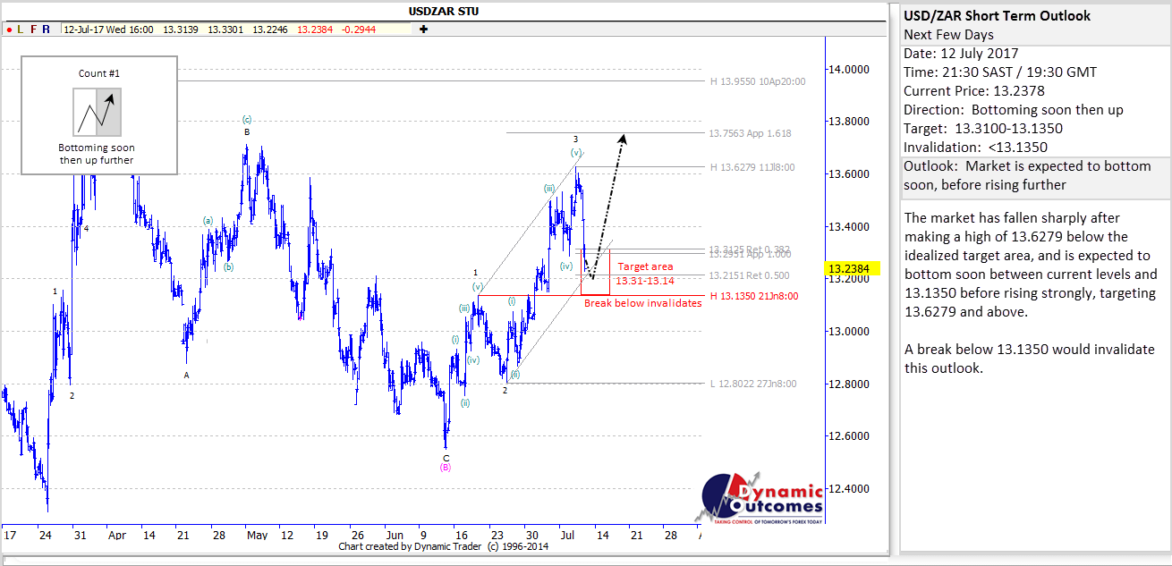1172x566 pixels.
Task: Click the H 13.1350 21Jn8:00 red label
Action: coord(753,296)
